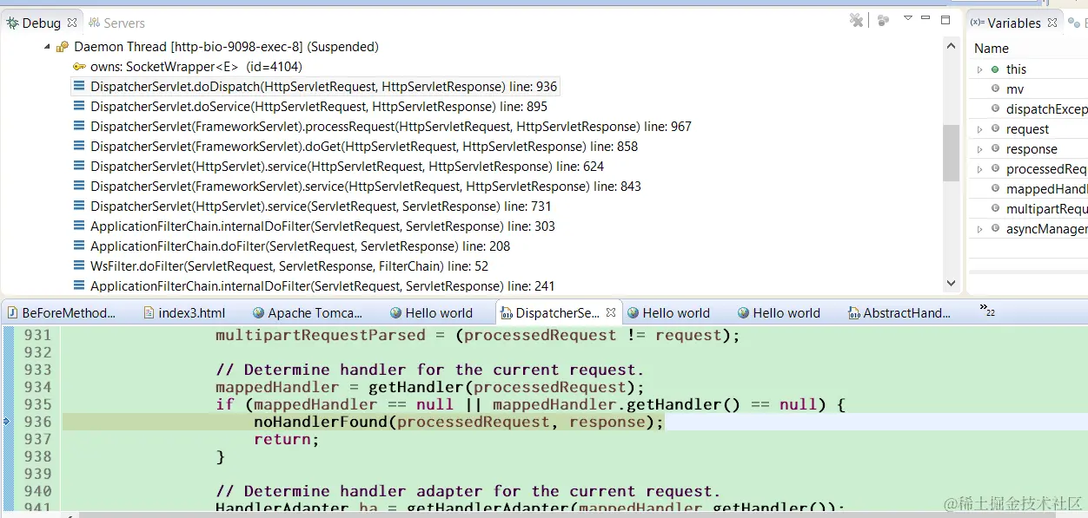1088x518 pixels.
Task: Click 'noHandlerFound(processedRequest, response)' on line 936
Action: click(x=454, y=422)
